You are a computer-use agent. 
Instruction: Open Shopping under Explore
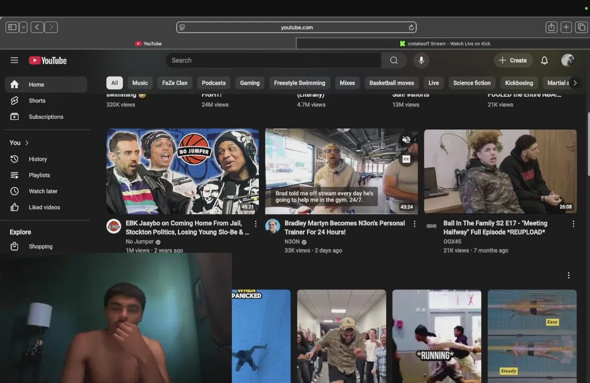point(46,247)
